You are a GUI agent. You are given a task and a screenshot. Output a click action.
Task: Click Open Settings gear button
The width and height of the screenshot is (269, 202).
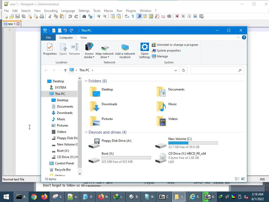point(145,51)
